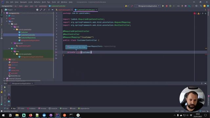Open the Problems tool window
The height and width of the screenshot is (118, 210).
(x=31, y=108)
